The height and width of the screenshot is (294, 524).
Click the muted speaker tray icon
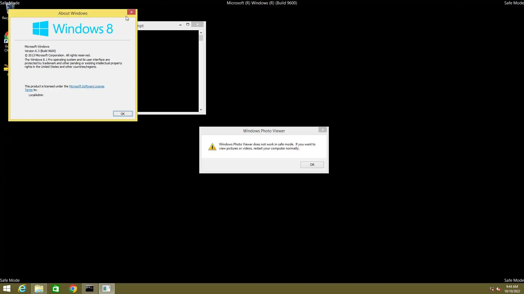498,289
